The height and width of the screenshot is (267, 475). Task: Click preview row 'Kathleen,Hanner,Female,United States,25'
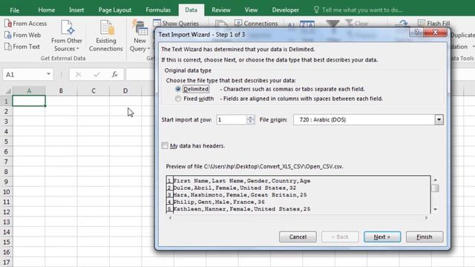pyautogui.click(x=242, y=209)
